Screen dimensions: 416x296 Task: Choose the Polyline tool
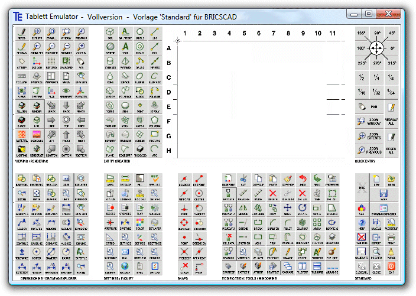155,92
